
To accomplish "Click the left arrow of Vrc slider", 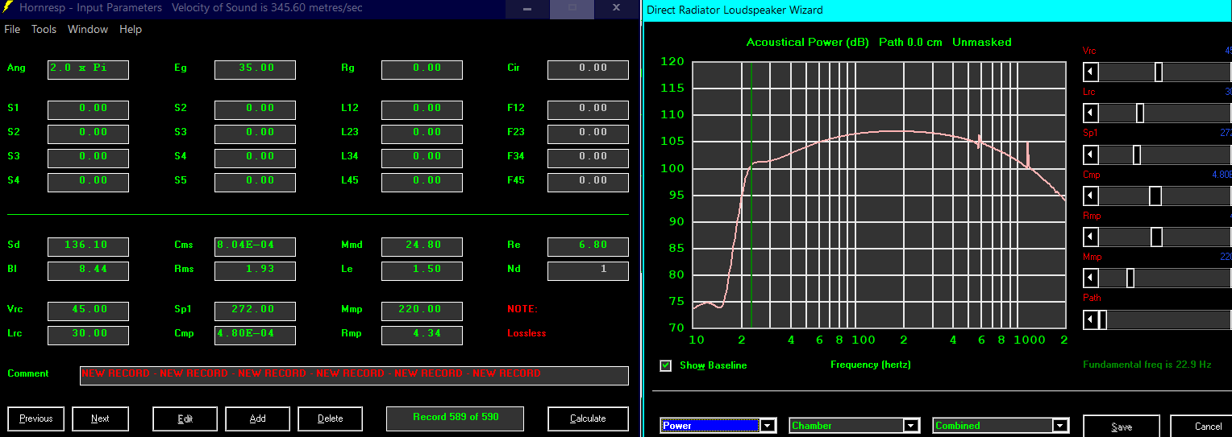I will point(1090,72).
